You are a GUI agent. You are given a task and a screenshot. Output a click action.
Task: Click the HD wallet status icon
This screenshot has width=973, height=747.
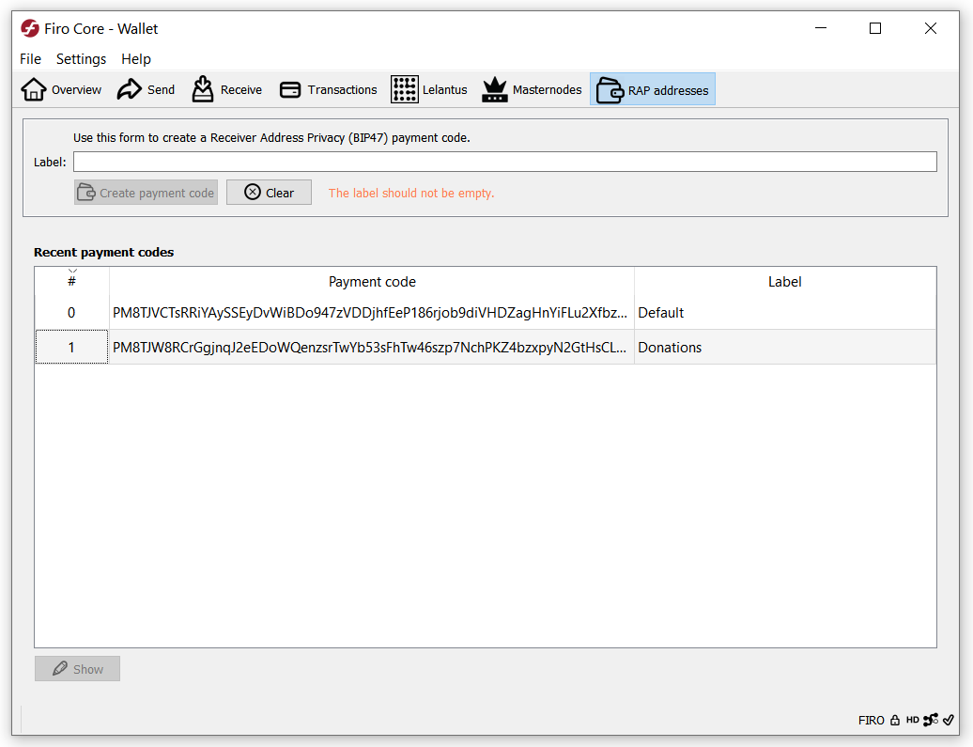click(912, 720)
